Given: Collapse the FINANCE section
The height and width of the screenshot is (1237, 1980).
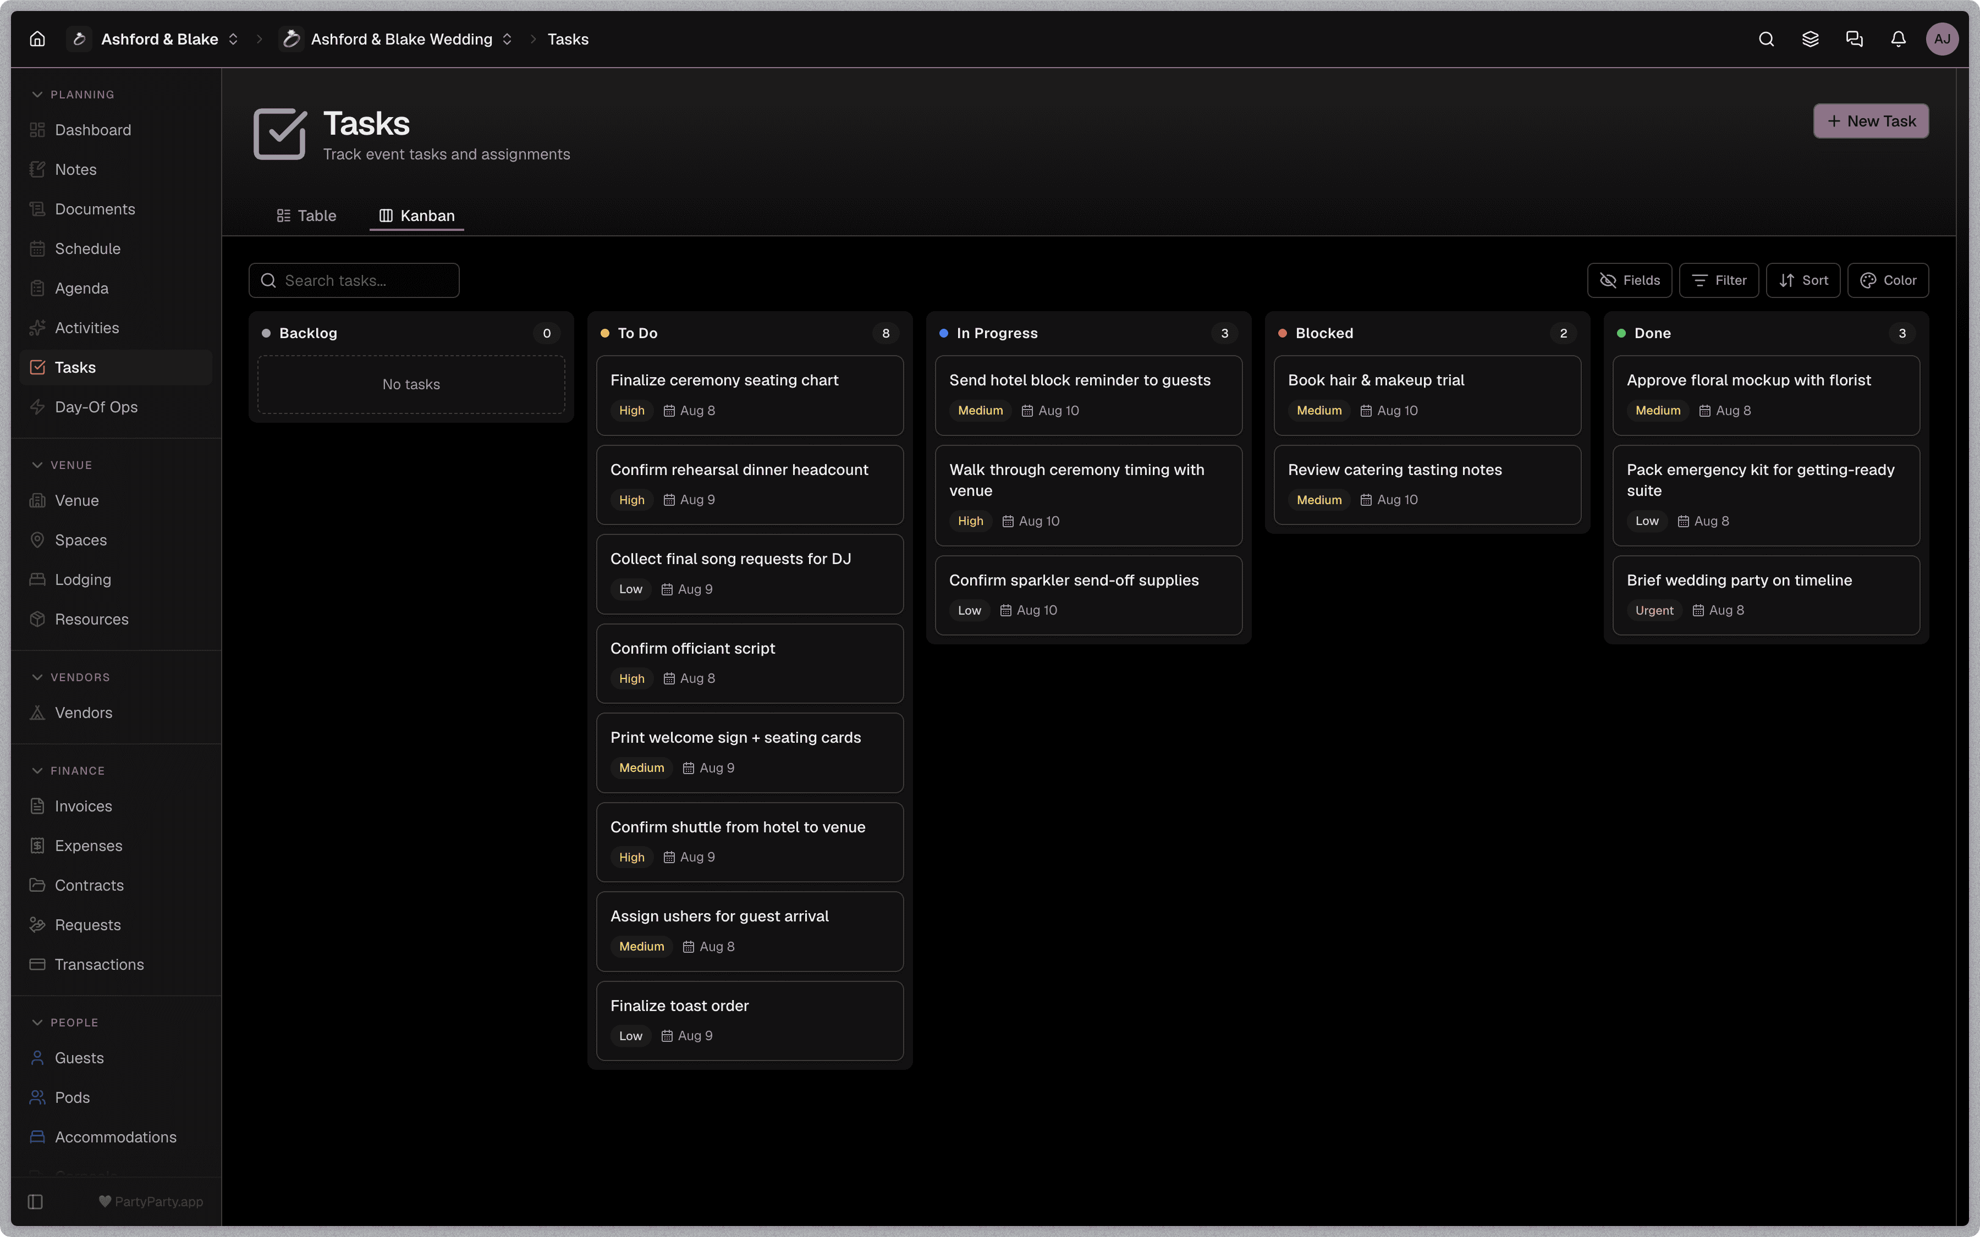Looking at the screenshot, I should [x=68, y=771].
